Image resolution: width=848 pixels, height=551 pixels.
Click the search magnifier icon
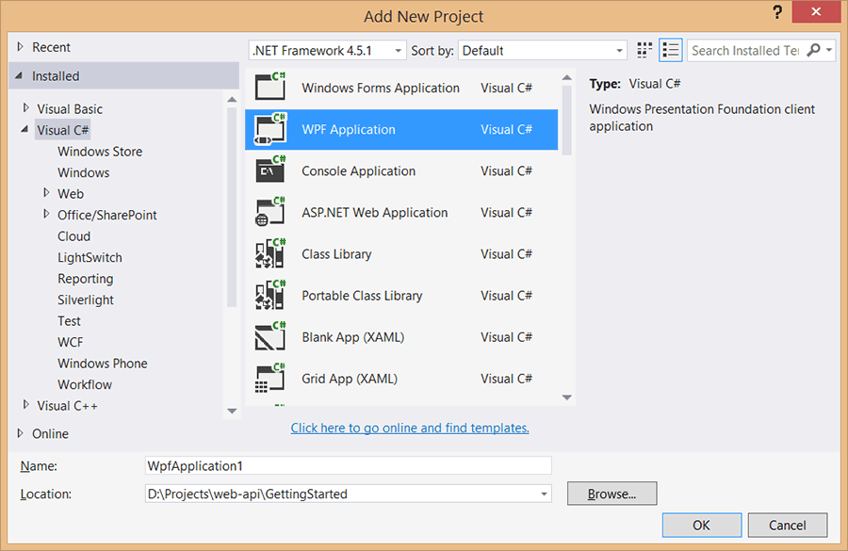813,50
